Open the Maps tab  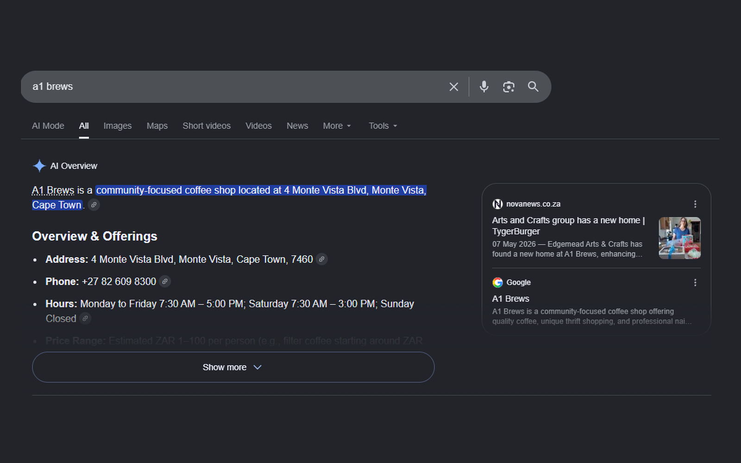(x=157, y=126)
